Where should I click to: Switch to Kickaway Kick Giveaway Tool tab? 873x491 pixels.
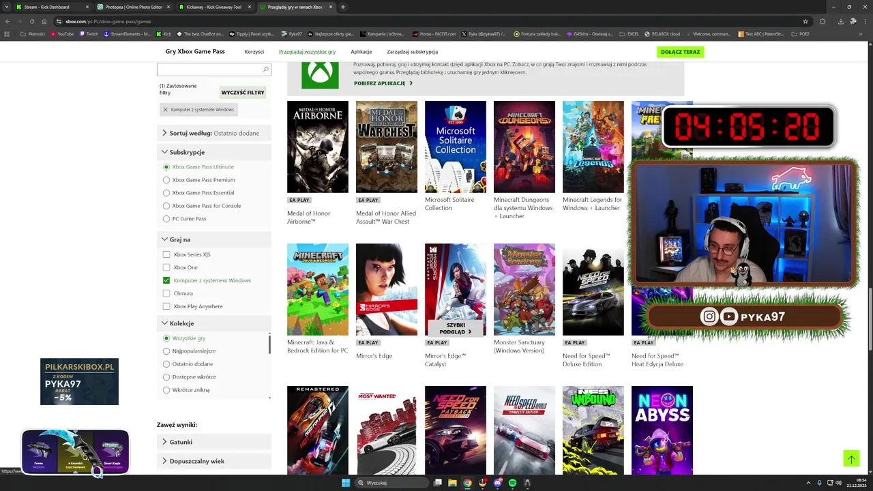pyautogui.click(x=214, y=7)
